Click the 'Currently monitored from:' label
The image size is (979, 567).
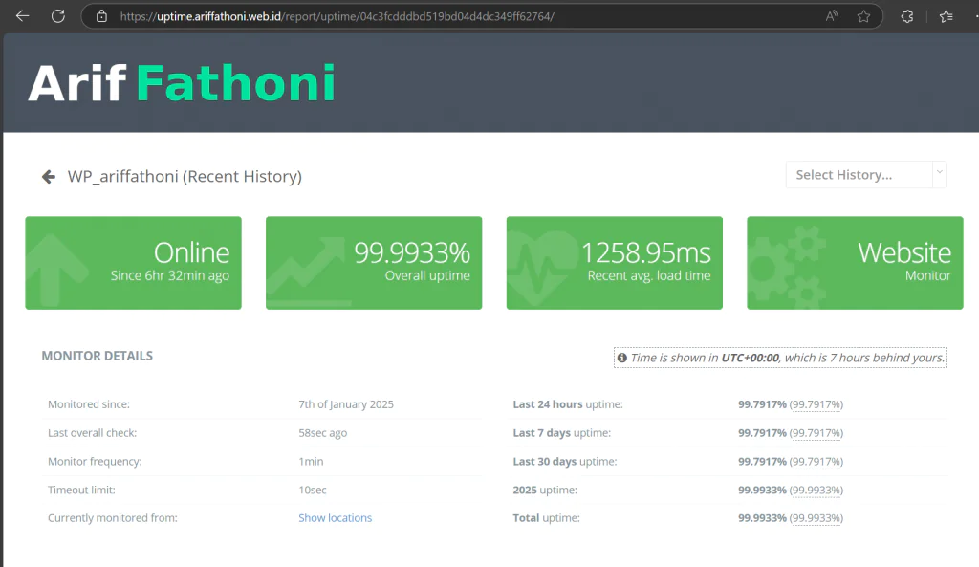(x=113, y=518)
